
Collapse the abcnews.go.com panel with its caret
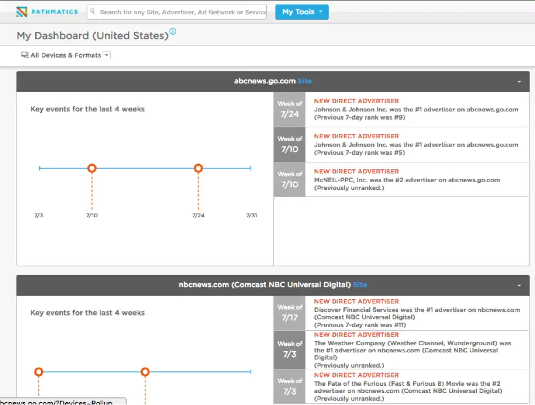(x=519, y=81)
